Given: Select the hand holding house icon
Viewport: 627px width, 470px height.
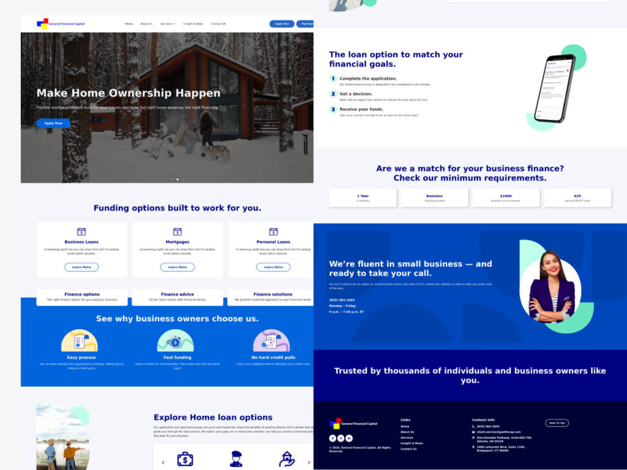Looking at the screenshot, I should click(x=287, y=459).
